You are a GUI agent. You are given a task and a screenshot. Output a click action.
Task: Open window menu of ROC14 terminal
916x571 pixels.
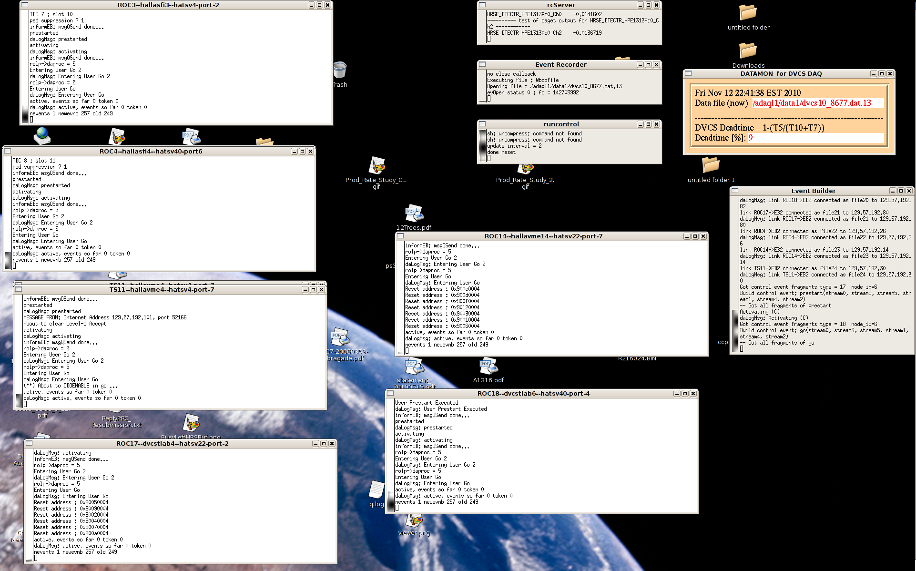[x=400, y=236]
